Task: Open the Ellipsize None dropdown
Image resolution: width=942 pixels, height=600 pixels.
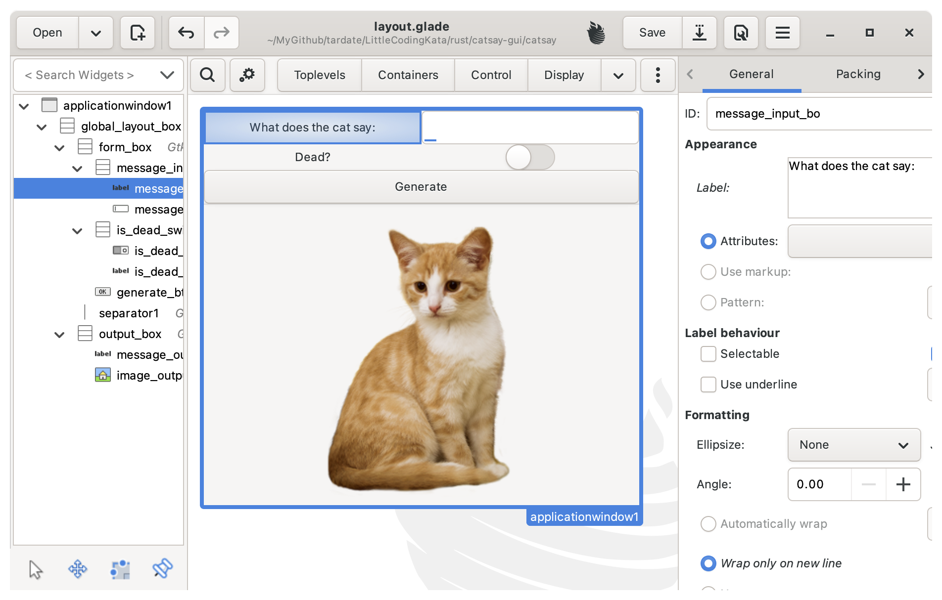Action: tap(854, 445)
